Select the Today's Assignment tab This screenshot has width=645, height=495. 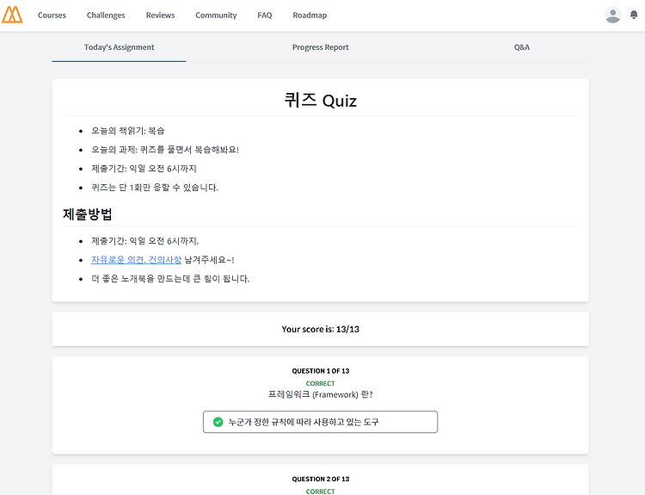(119, 47)
